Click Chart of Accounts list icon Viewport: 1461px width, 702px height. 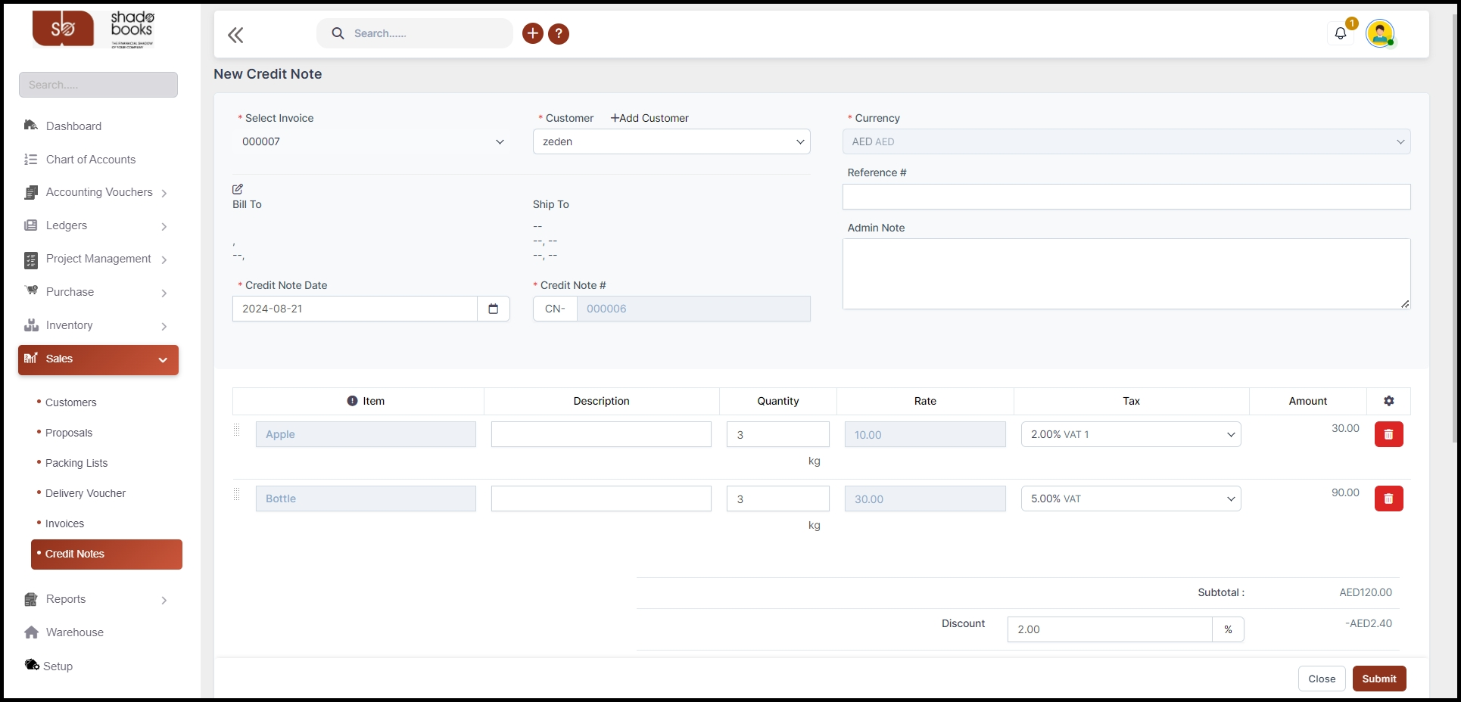(31, 159)
